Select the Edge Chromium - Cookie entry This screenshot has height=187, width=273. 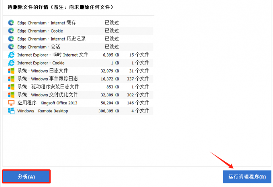(x=78, y=31)
